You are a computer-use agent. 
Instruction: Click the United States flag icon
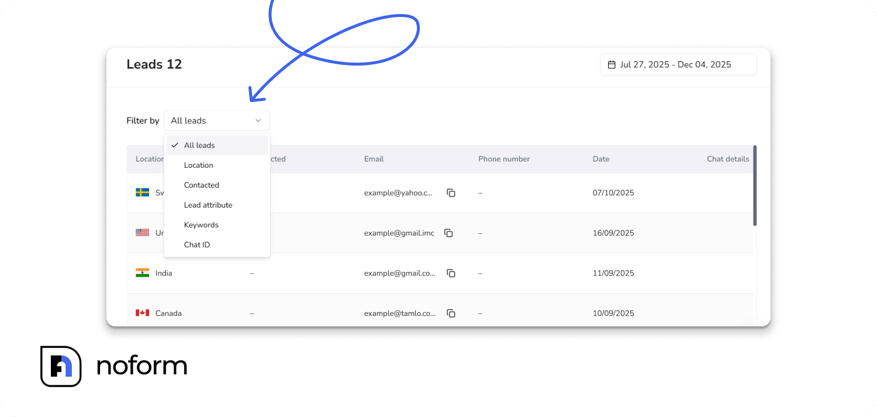pos(142,232)
